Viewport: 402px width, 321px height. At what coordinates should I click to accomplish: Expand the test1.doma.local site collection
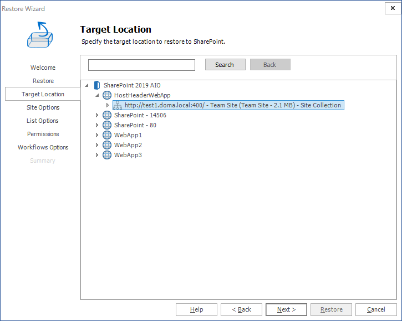pos(108,105)
